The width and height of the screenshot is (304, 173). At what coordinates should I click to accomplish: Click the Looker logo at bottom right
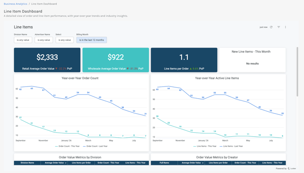[x=292, y=168]
